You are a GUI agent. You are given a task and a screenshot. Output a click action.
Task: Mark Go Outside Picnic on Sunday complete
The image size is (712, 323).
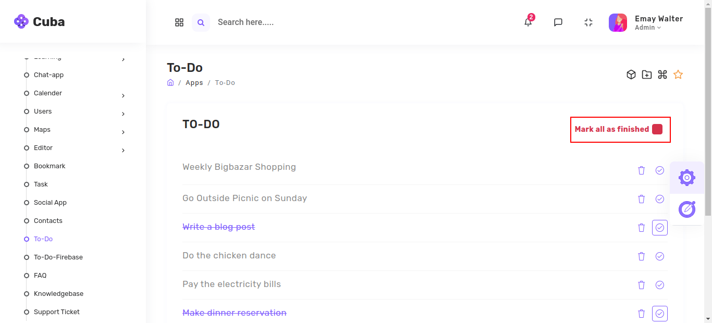660,199
